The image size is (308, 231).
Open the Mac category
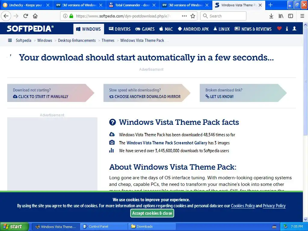(x=166, y=29)
